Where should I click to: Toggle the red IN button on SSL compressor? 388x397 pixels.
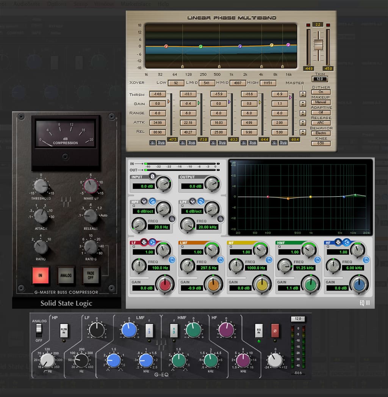coord(40,275)
